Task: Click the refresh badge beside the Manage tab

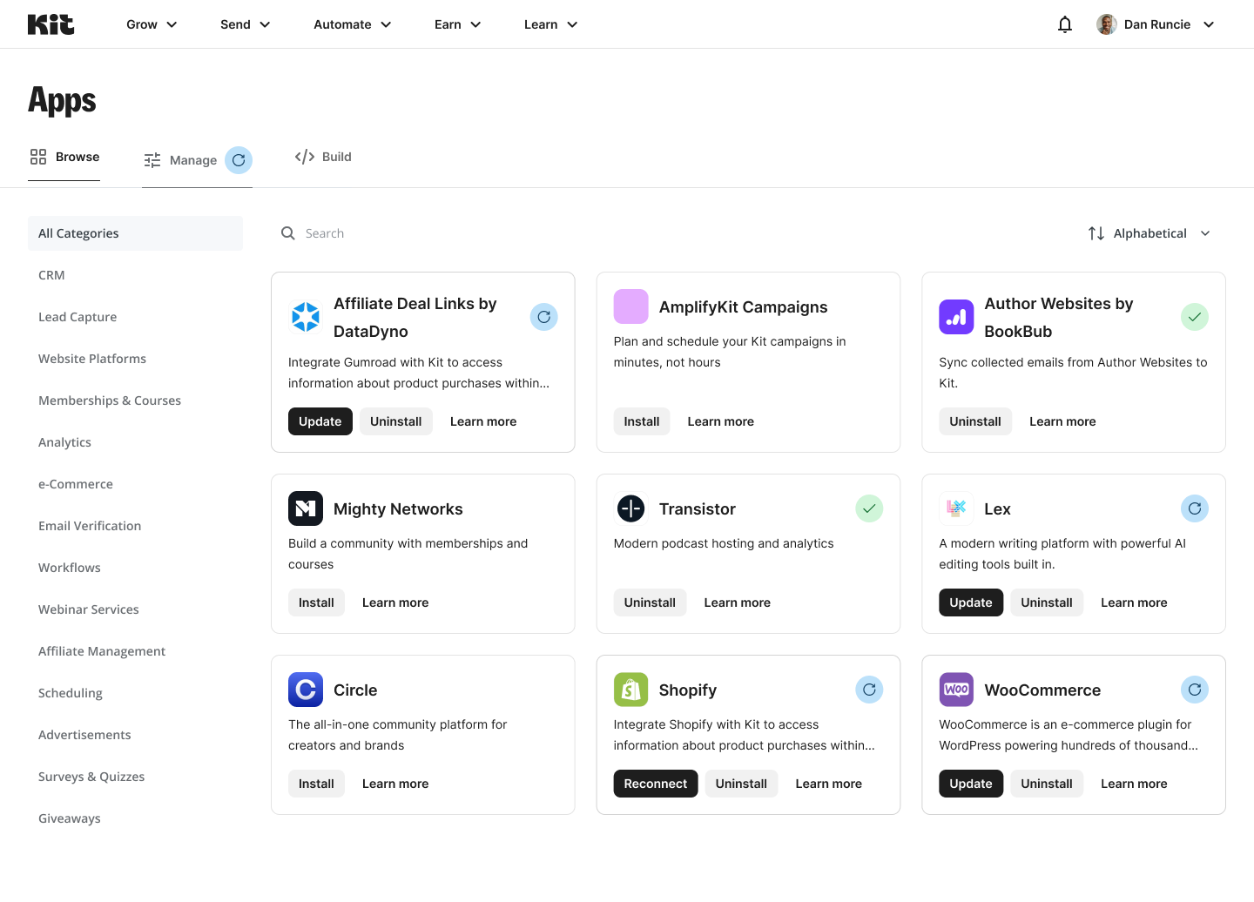Action: click(x=239, y=160)
